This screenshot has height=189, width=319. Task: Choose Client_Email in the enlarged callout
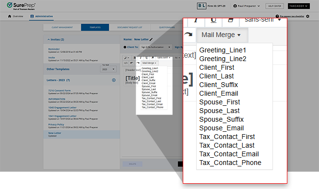218,94
